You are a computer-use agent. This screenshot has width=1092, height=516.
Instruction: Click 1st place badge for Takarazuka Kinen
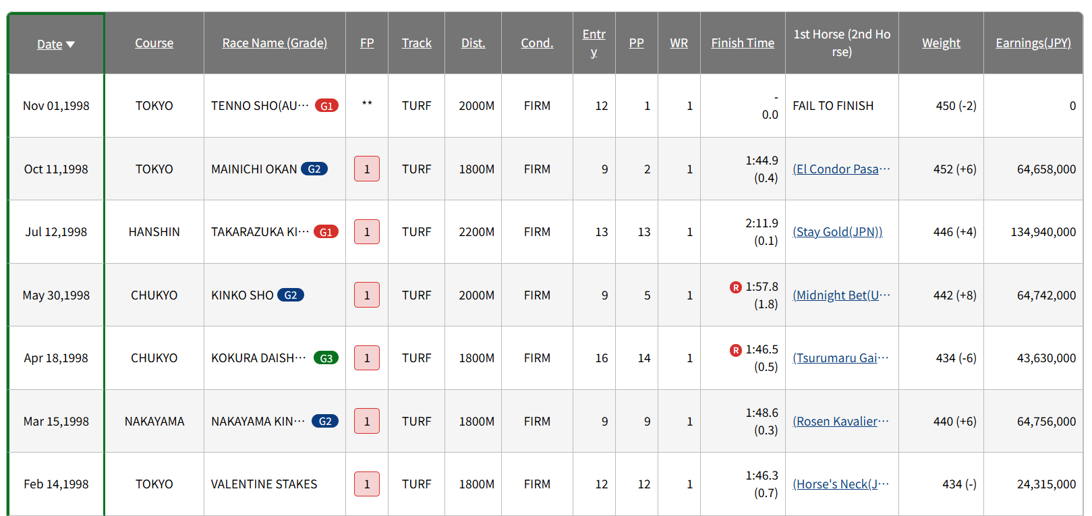(367, 232)
